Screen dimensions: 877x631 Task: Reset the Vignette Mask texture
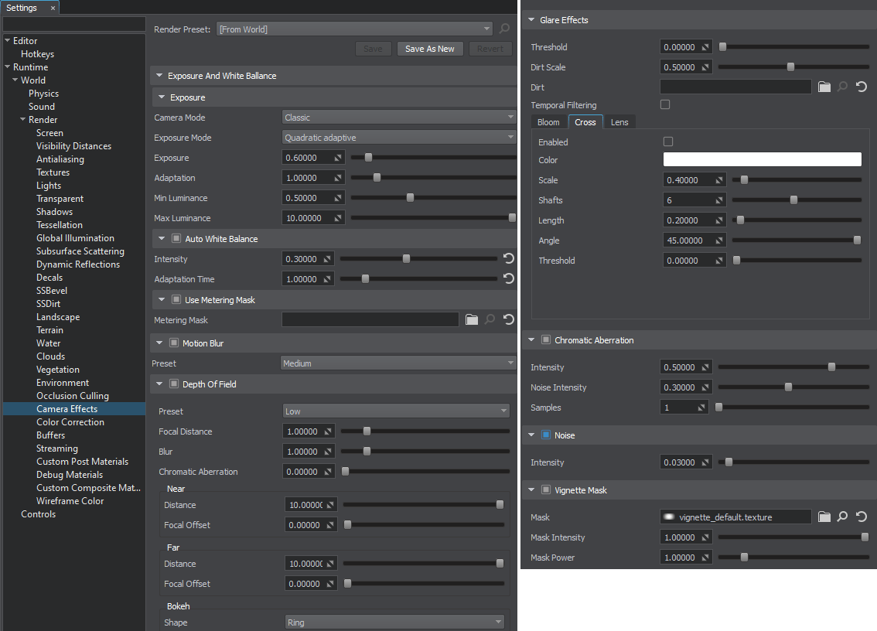(x=861, y=517)
